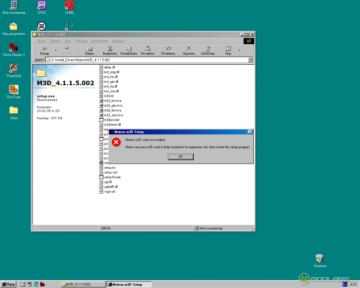
Task: Click the taskbar clock showing 0:15
Action: click(353, 284)
